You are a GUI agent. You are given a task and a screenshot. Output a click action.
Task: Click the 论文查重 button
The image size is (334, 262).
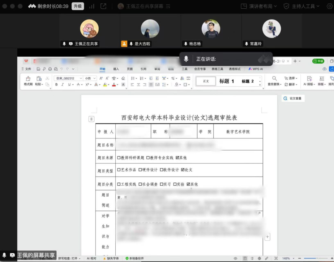293,98
